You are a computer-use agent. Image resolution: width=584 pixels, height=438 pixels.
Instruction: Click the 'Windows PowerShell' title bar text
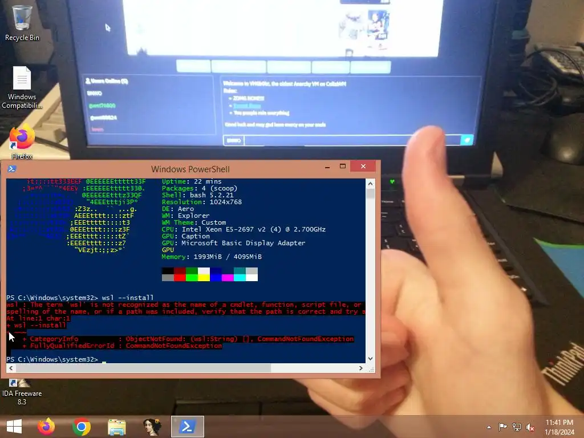[x=190, y=169]
